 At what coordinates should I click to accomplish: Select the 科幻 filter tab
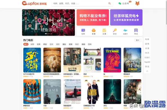[77, 44]
